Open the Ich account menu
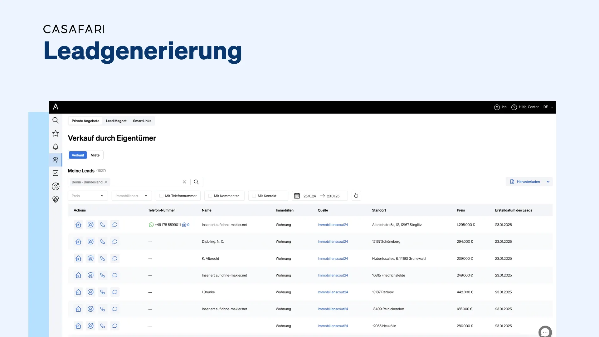Screen dimensions: 599x337 point(500,107)
